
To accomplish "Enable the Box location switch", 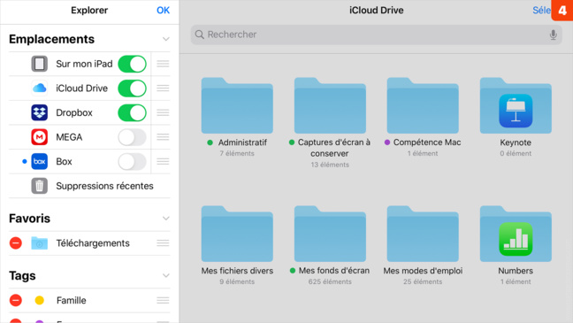I will coord(132,161).
